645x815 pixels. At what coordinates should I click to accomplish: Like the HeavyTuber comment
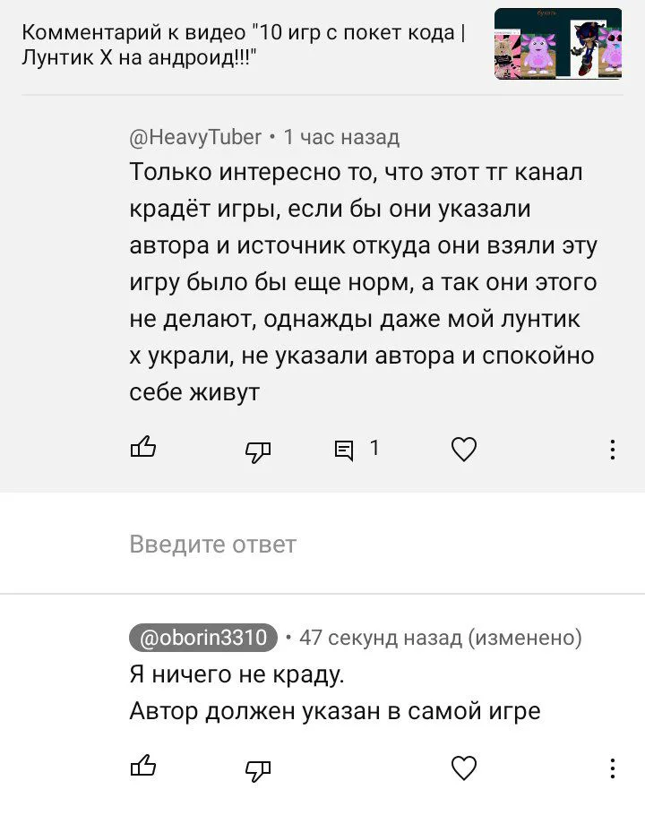coord(143,448)
